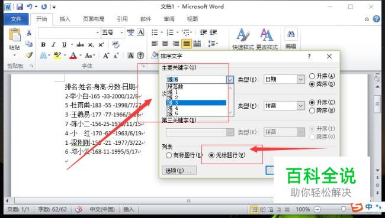Select 降序(N) for the secondary keyword
Screen dimensions: 385x218
[x=322, y=110]
